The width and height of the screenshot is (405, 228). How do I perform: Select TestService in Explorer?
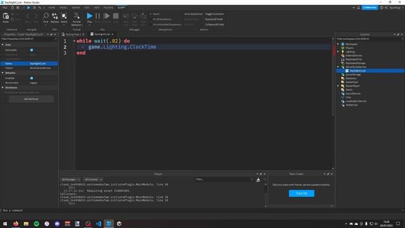(x=352, y=105)
